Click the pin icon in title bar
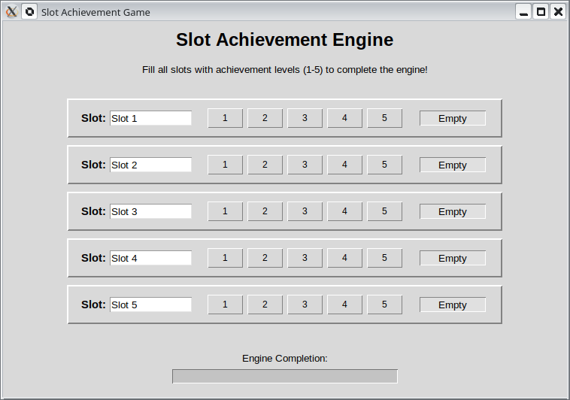Image resolution: width=570 pixels, height=400 pixels. point(29,12)
